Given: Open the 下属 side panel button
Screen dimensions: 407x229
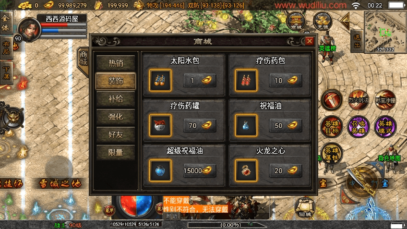Looking at the screenshot, I should [x=6, y=73].
